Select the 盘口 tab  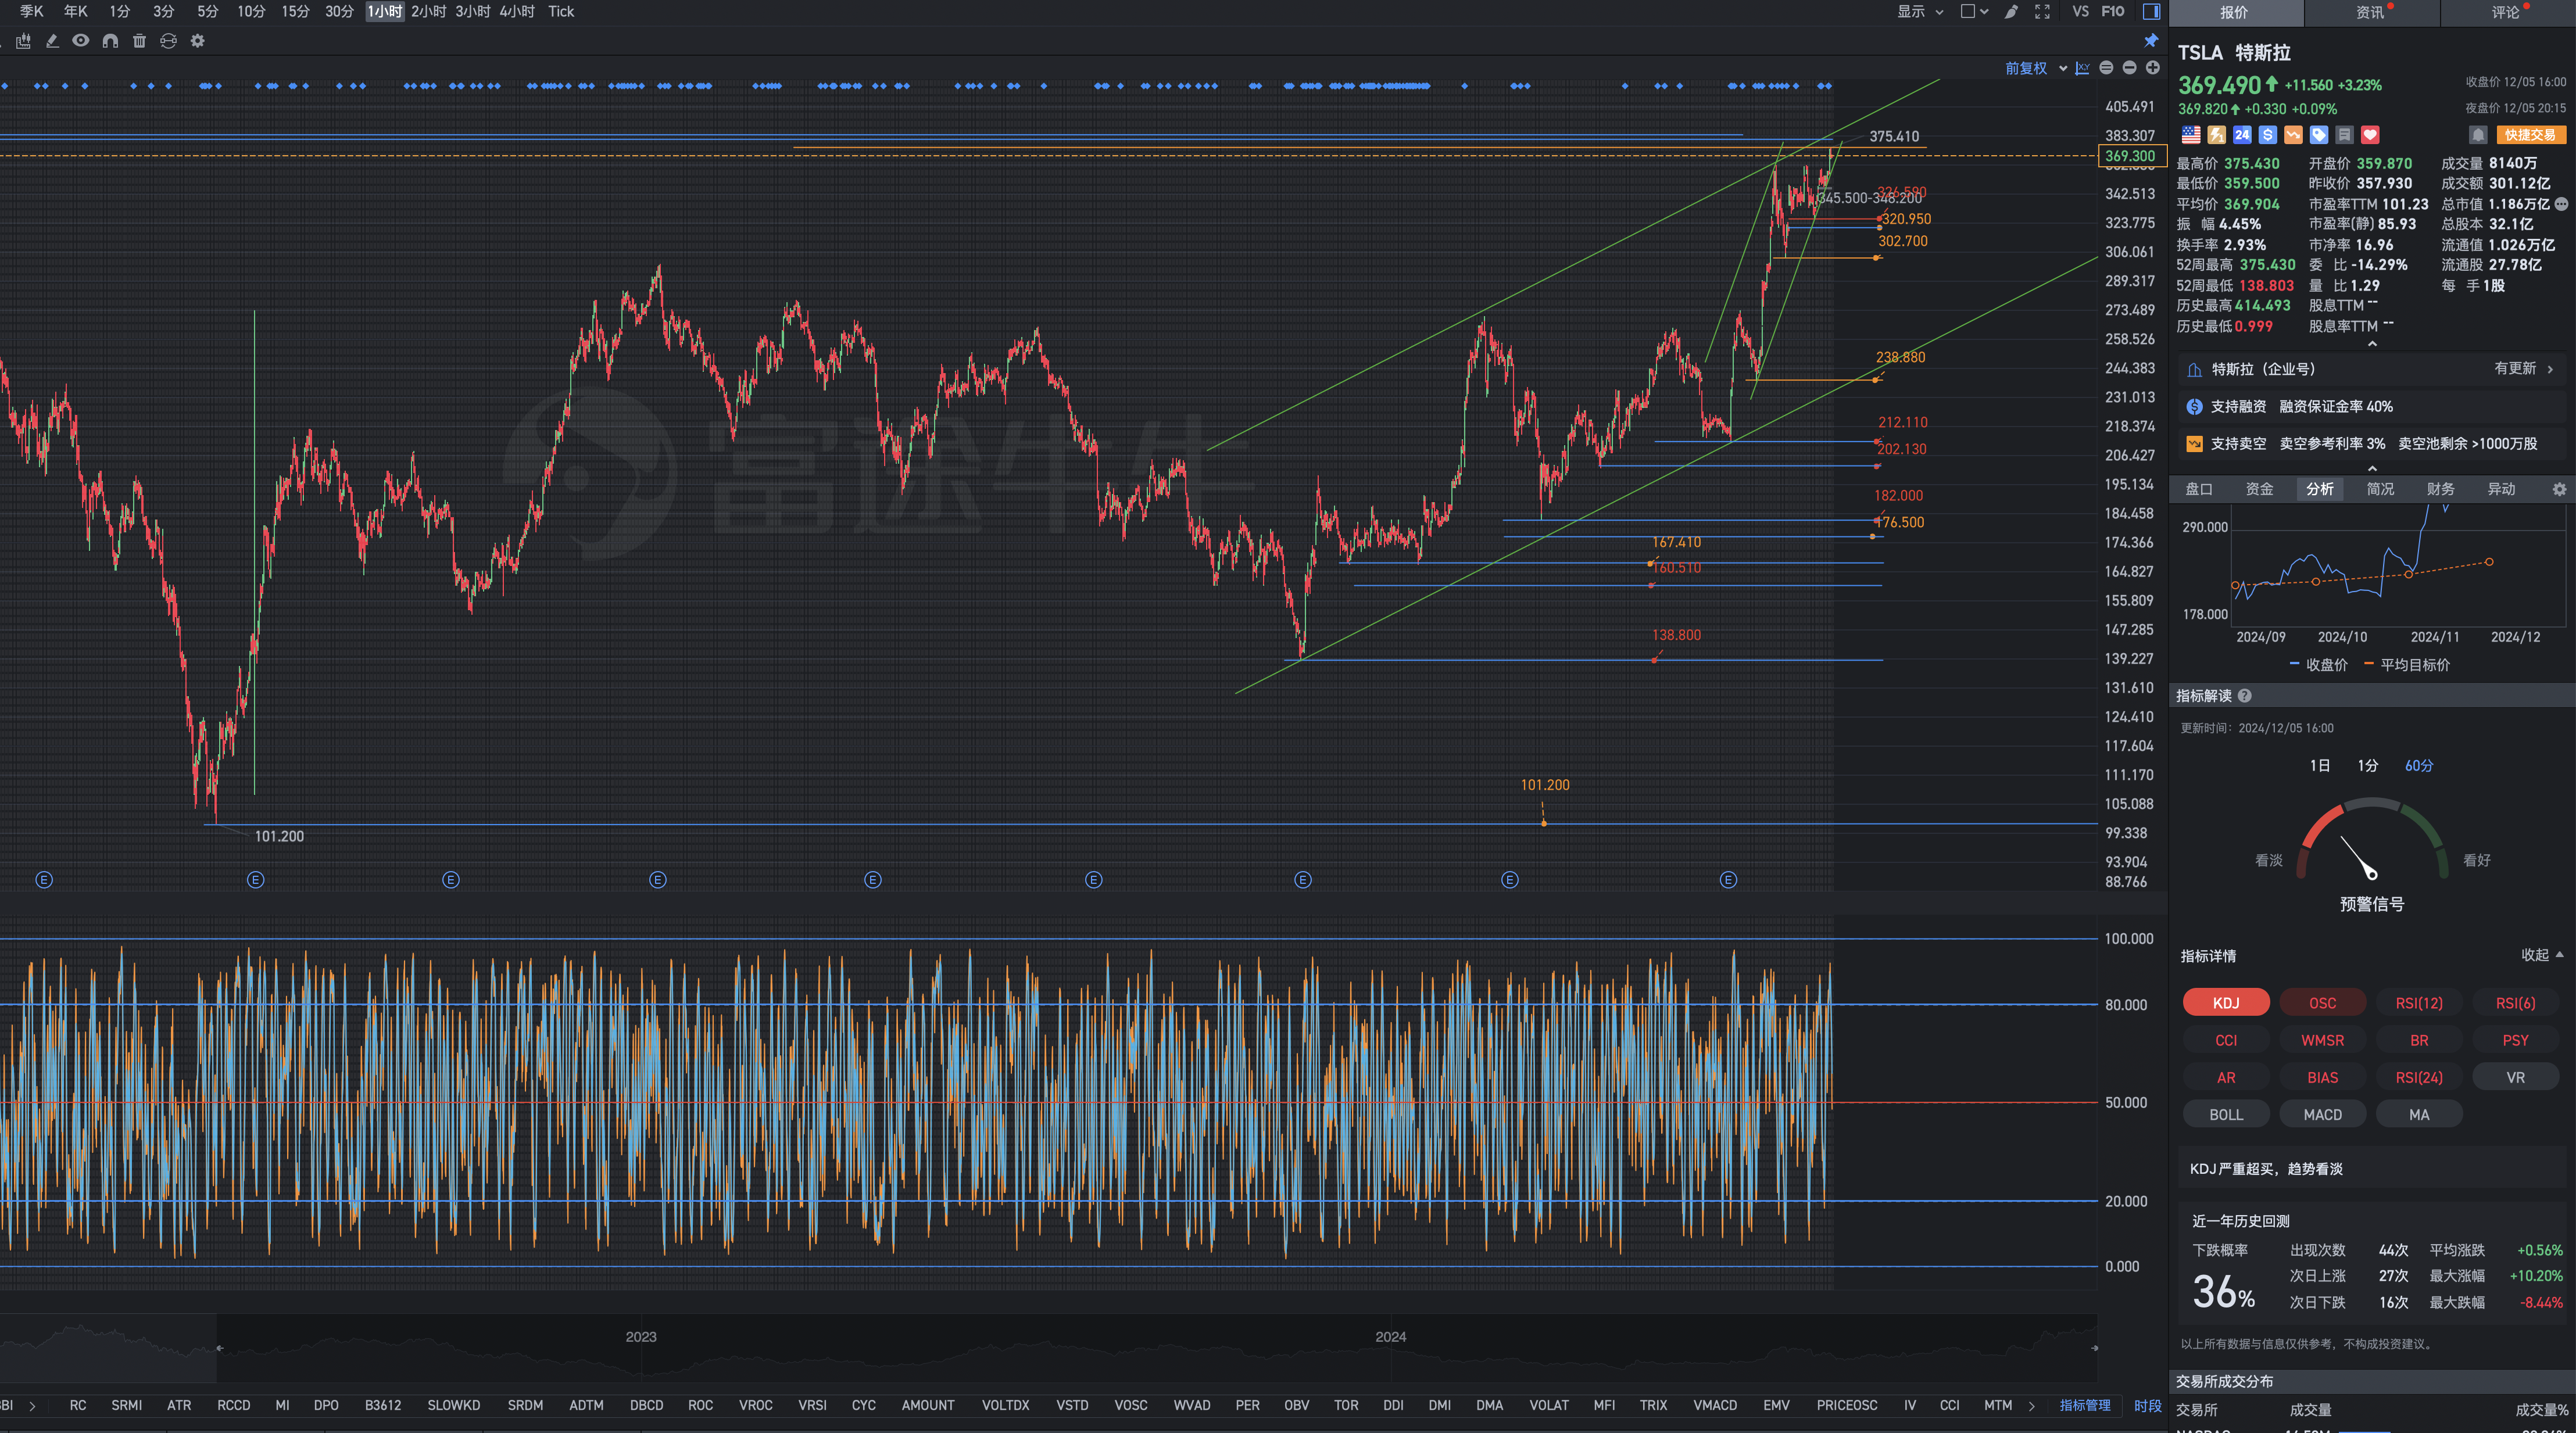(2199, 489)
